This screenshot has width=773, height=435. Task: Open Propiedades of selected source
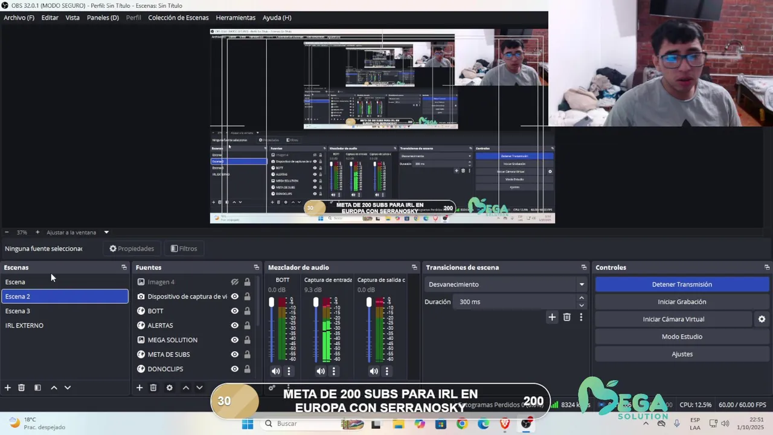tap(131, 248)
